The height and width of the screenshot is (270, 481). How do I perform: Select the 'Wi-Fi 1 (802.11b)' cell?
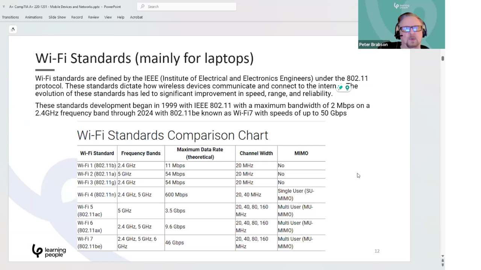pyautogui.click(x=97, y=165)
